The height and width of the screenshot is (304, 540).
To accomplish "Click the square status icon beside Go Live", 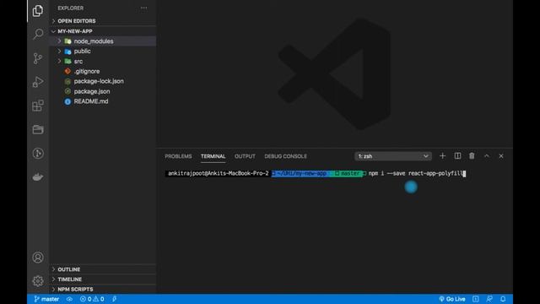I will 476,299.
